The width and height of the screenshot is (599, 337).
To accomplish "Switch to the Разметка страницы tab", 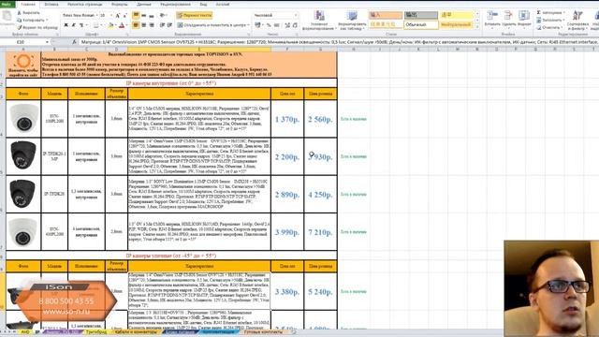I will pyautogui.click(x=85, y=4).
